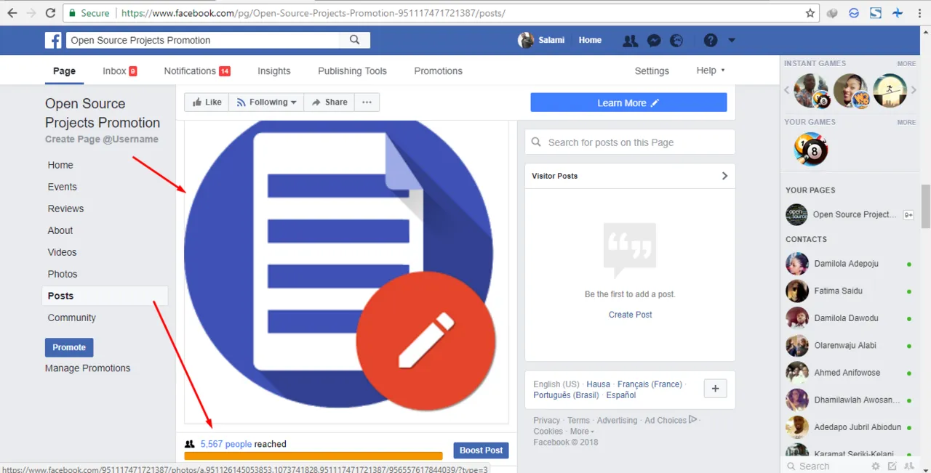Expand the More footer dropdown
This screenshot has width=931, height=473.
coord(582,431)
